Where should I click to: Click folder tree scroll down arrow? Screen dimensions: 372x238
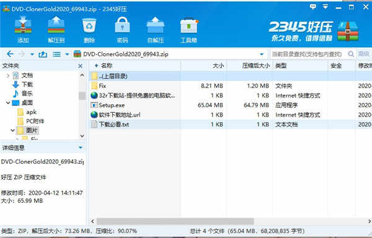pyautogui.click(x=82, y=136)
